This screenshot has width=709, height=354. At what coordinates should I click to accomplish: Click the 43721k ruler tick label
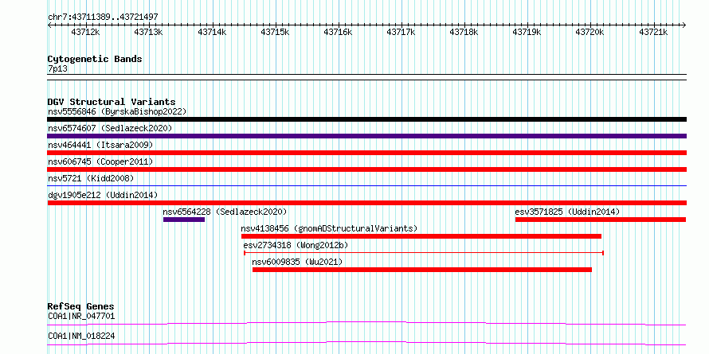(x=653, y=32)
